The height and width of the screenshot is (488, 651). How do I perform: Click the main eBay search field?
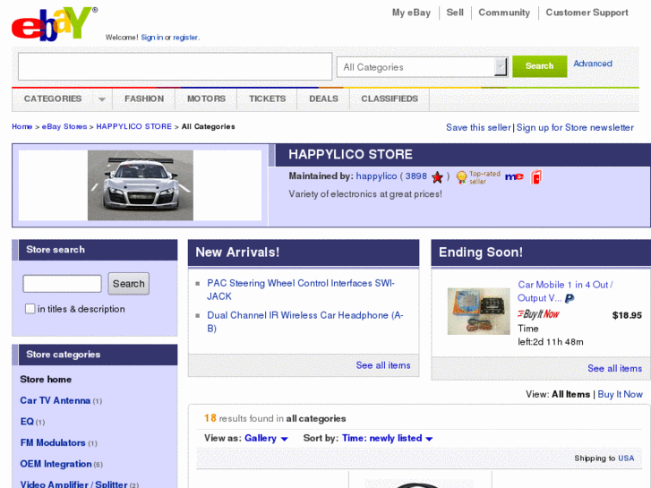point(175,66)
